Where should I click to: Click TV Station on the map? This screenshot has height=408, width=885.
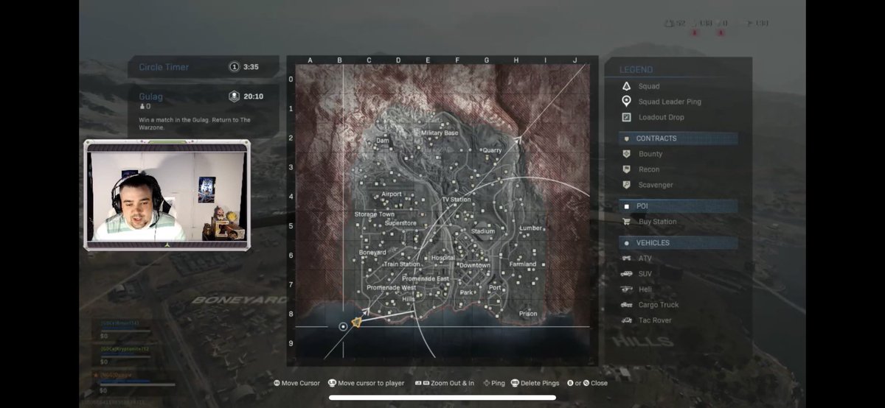tap(456, 200)
